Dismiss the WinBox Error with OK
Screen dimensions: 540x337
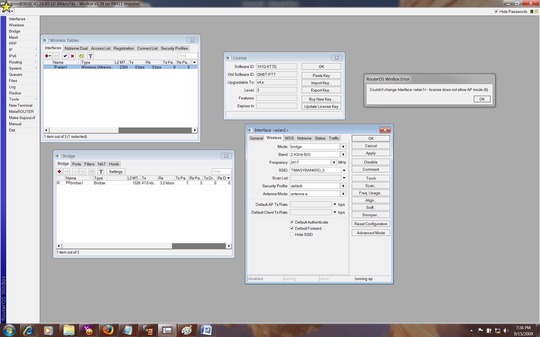click(x=482, y=99)
